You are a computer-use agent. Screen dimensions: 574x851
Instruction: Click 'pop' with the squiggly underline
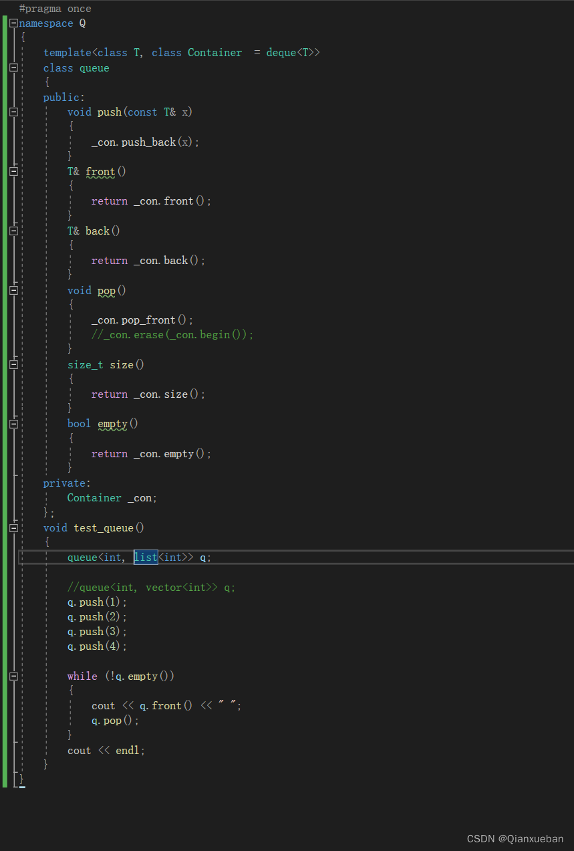pos(106,290)
